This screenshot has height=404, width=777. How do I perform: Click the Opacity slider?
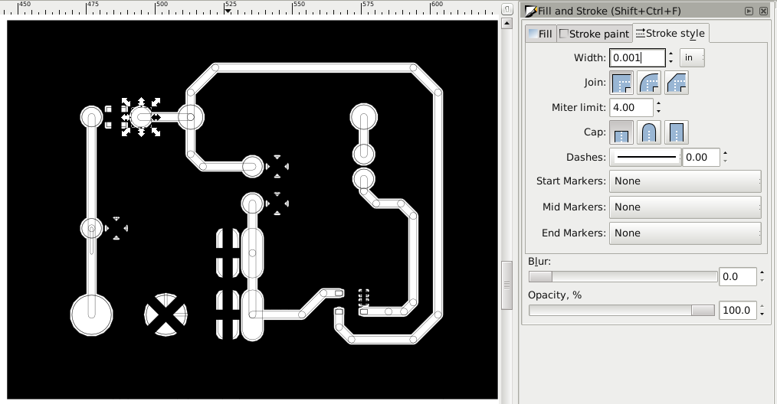pos(621,311)
